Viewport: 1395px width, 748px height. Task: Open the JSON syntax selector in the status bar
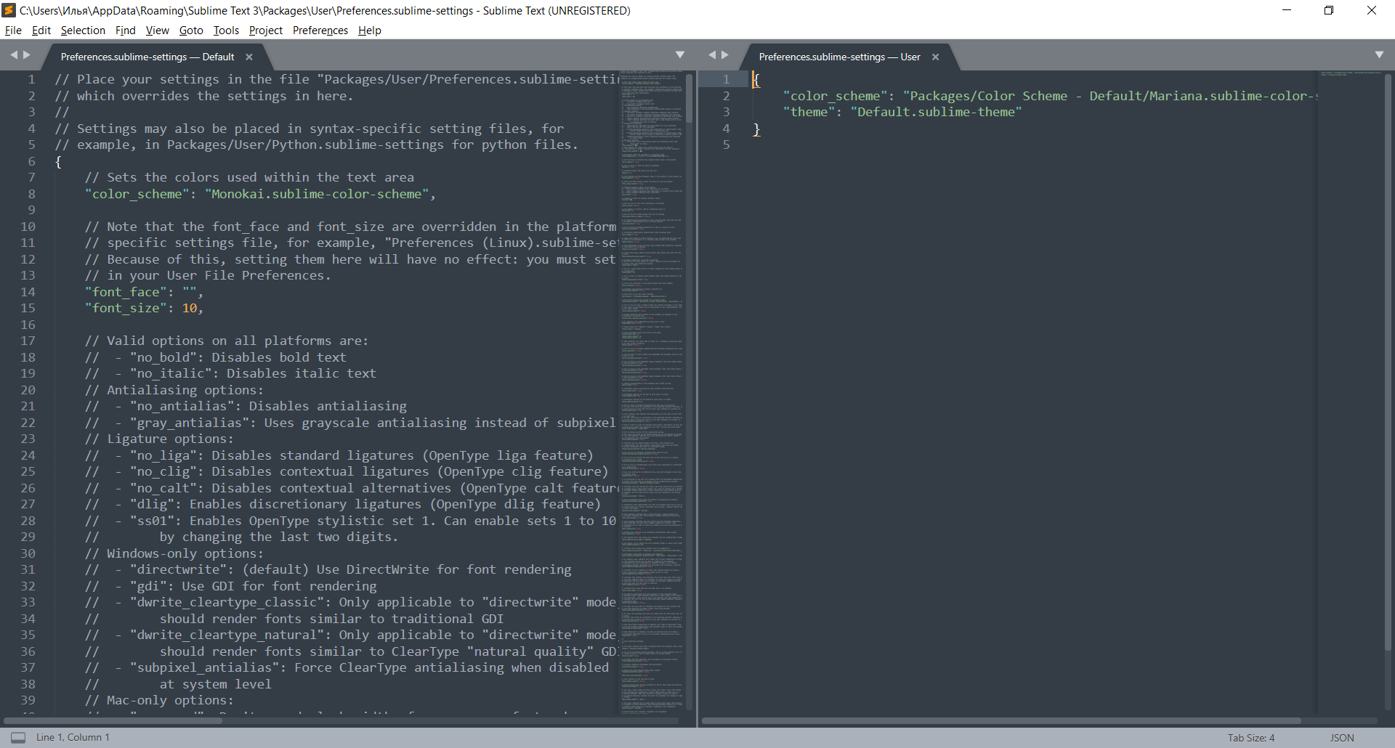(x=1341, y=737)
